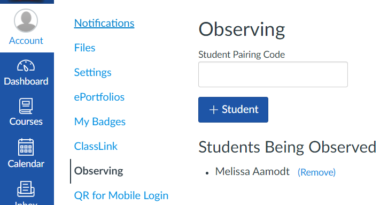This screenshot has width=388, height=205.
Task: Click the Account label text
Action: pyautogui.click(x=26, y=41)
